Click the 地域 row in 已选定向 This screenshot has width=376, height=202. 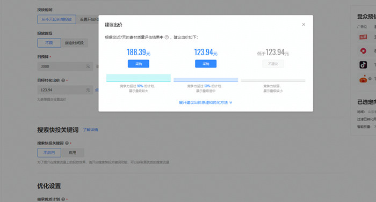click(366, 112)
